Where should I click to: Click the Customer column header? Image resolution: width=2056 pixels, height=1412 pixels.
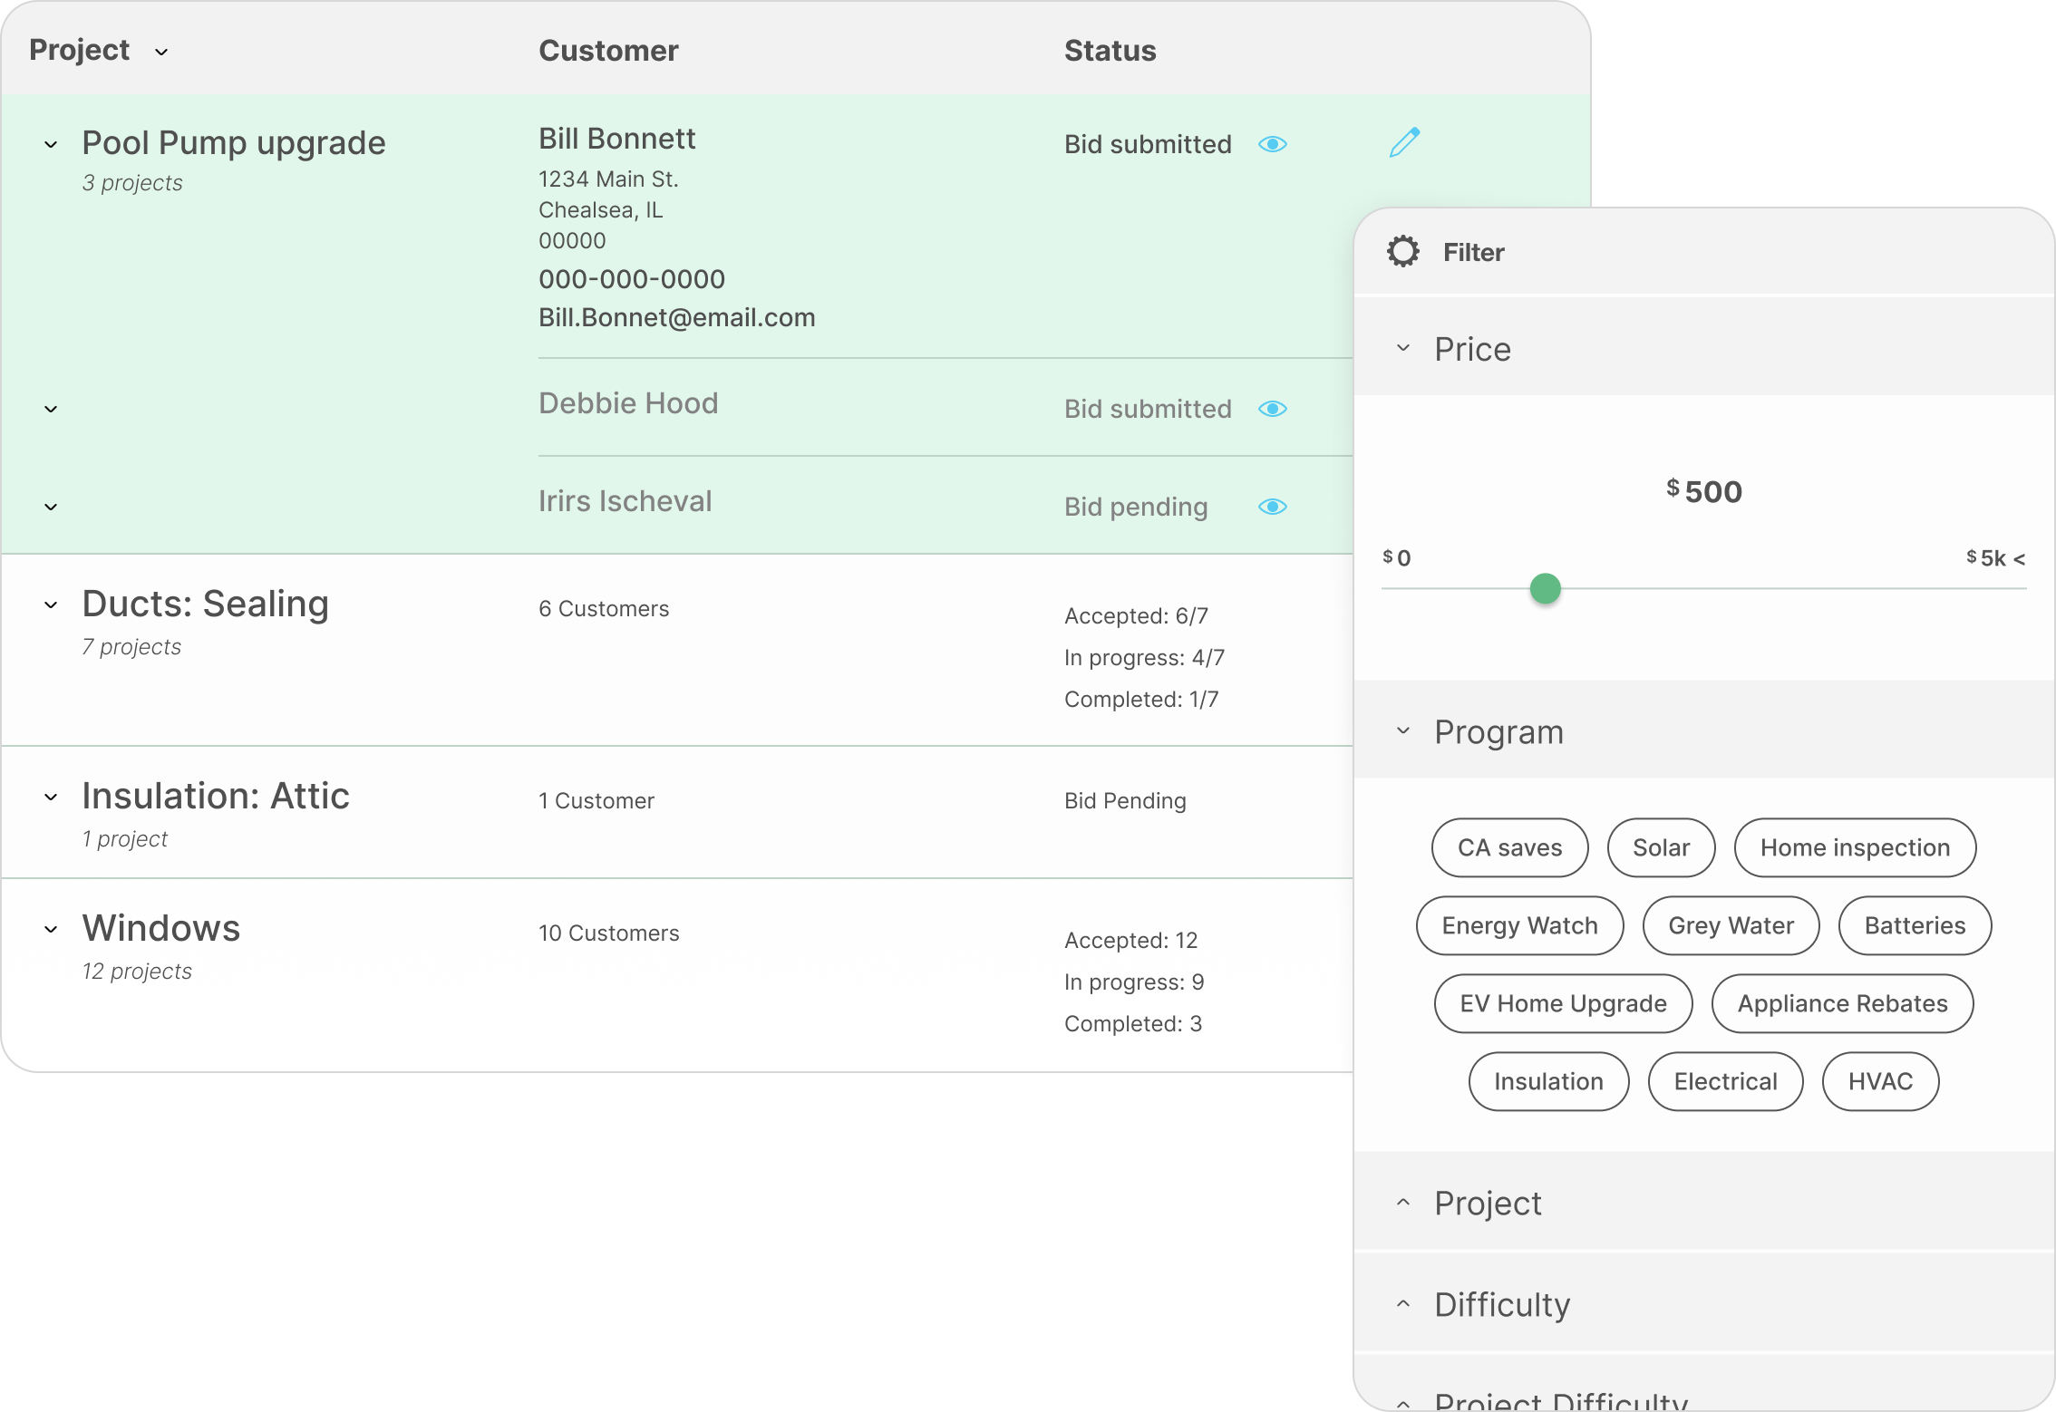(x=608, y=51)
